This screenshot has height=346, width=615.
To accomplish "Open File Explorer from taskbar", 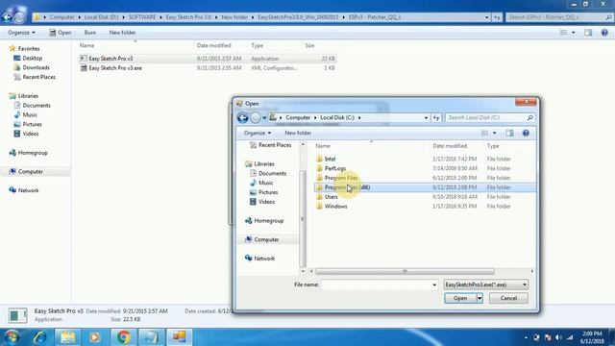I will click(67, 337).
